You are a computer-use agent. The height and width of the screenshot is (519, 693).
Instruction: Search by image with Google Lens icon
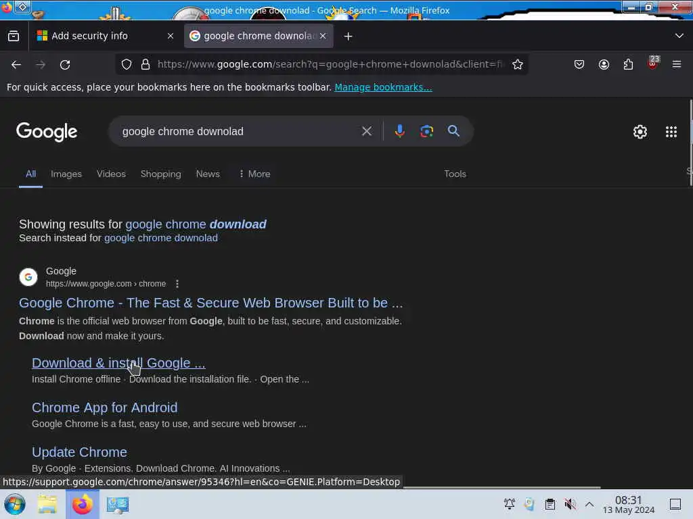[x=426, y=131]
